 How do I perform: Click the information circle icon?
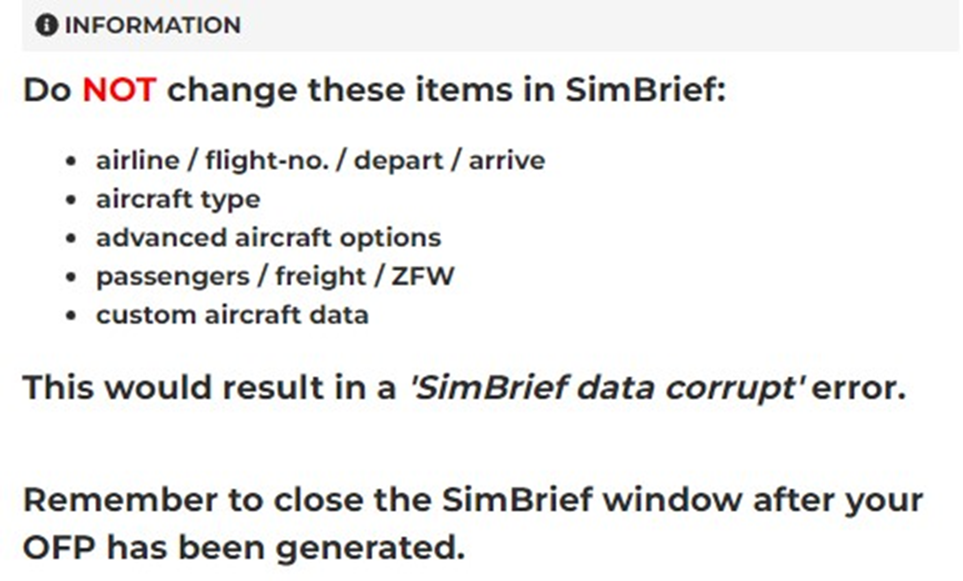coord(47,25)
